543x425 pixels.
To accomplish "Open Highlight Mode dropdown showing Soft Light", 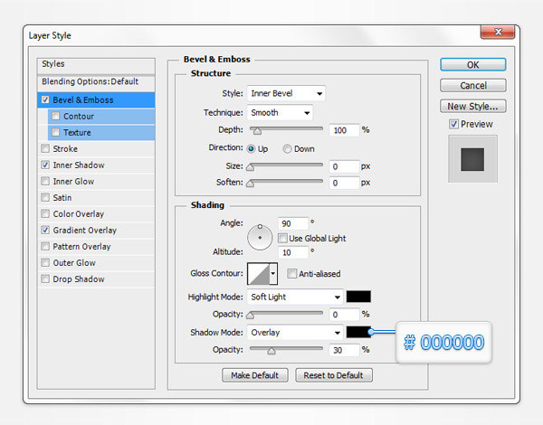I will point(295,297).
